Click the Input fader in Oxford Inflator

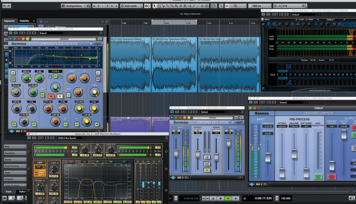click(x=176, y=153)
